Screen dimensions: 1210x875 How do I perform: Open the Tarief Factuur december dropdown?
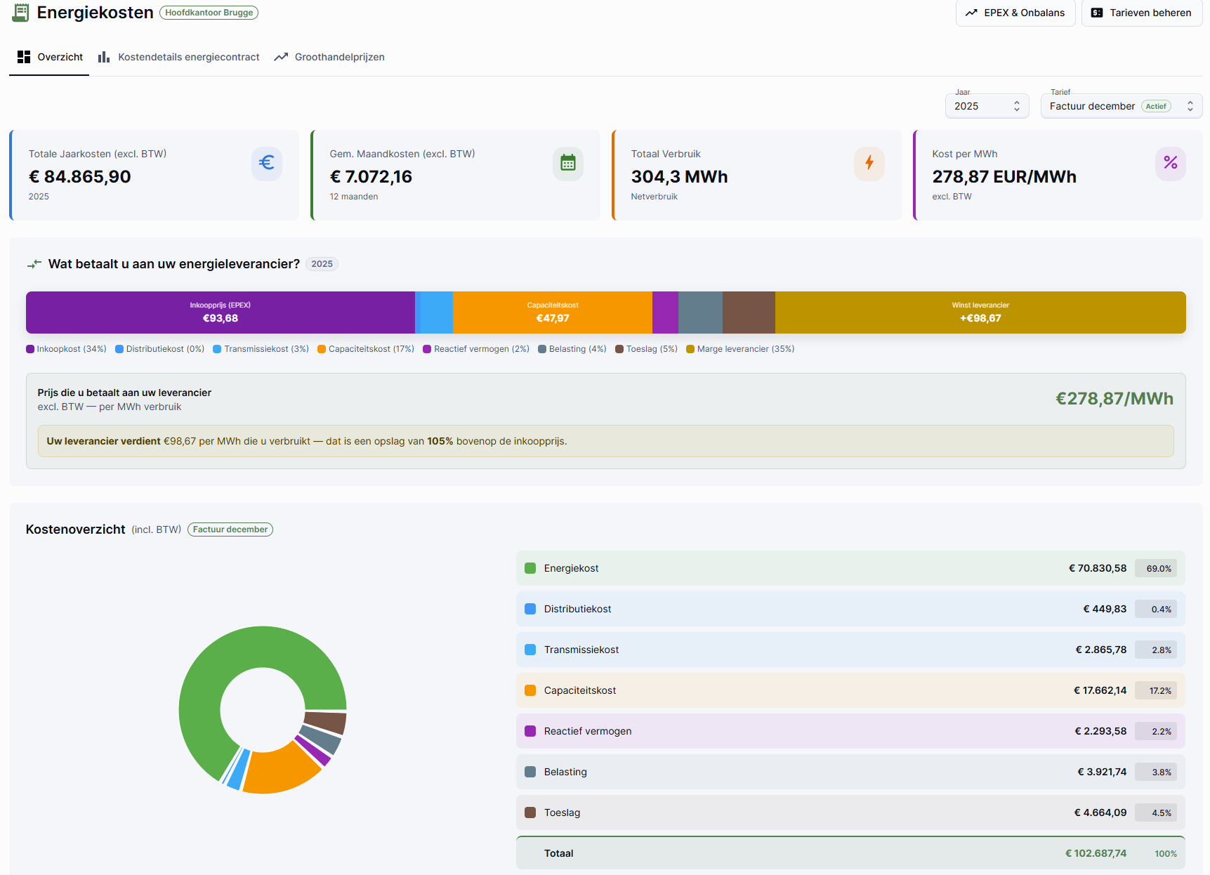1122,106
